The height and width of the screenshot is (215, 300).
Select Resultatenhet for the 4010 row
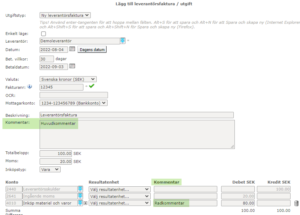(119, 203)
